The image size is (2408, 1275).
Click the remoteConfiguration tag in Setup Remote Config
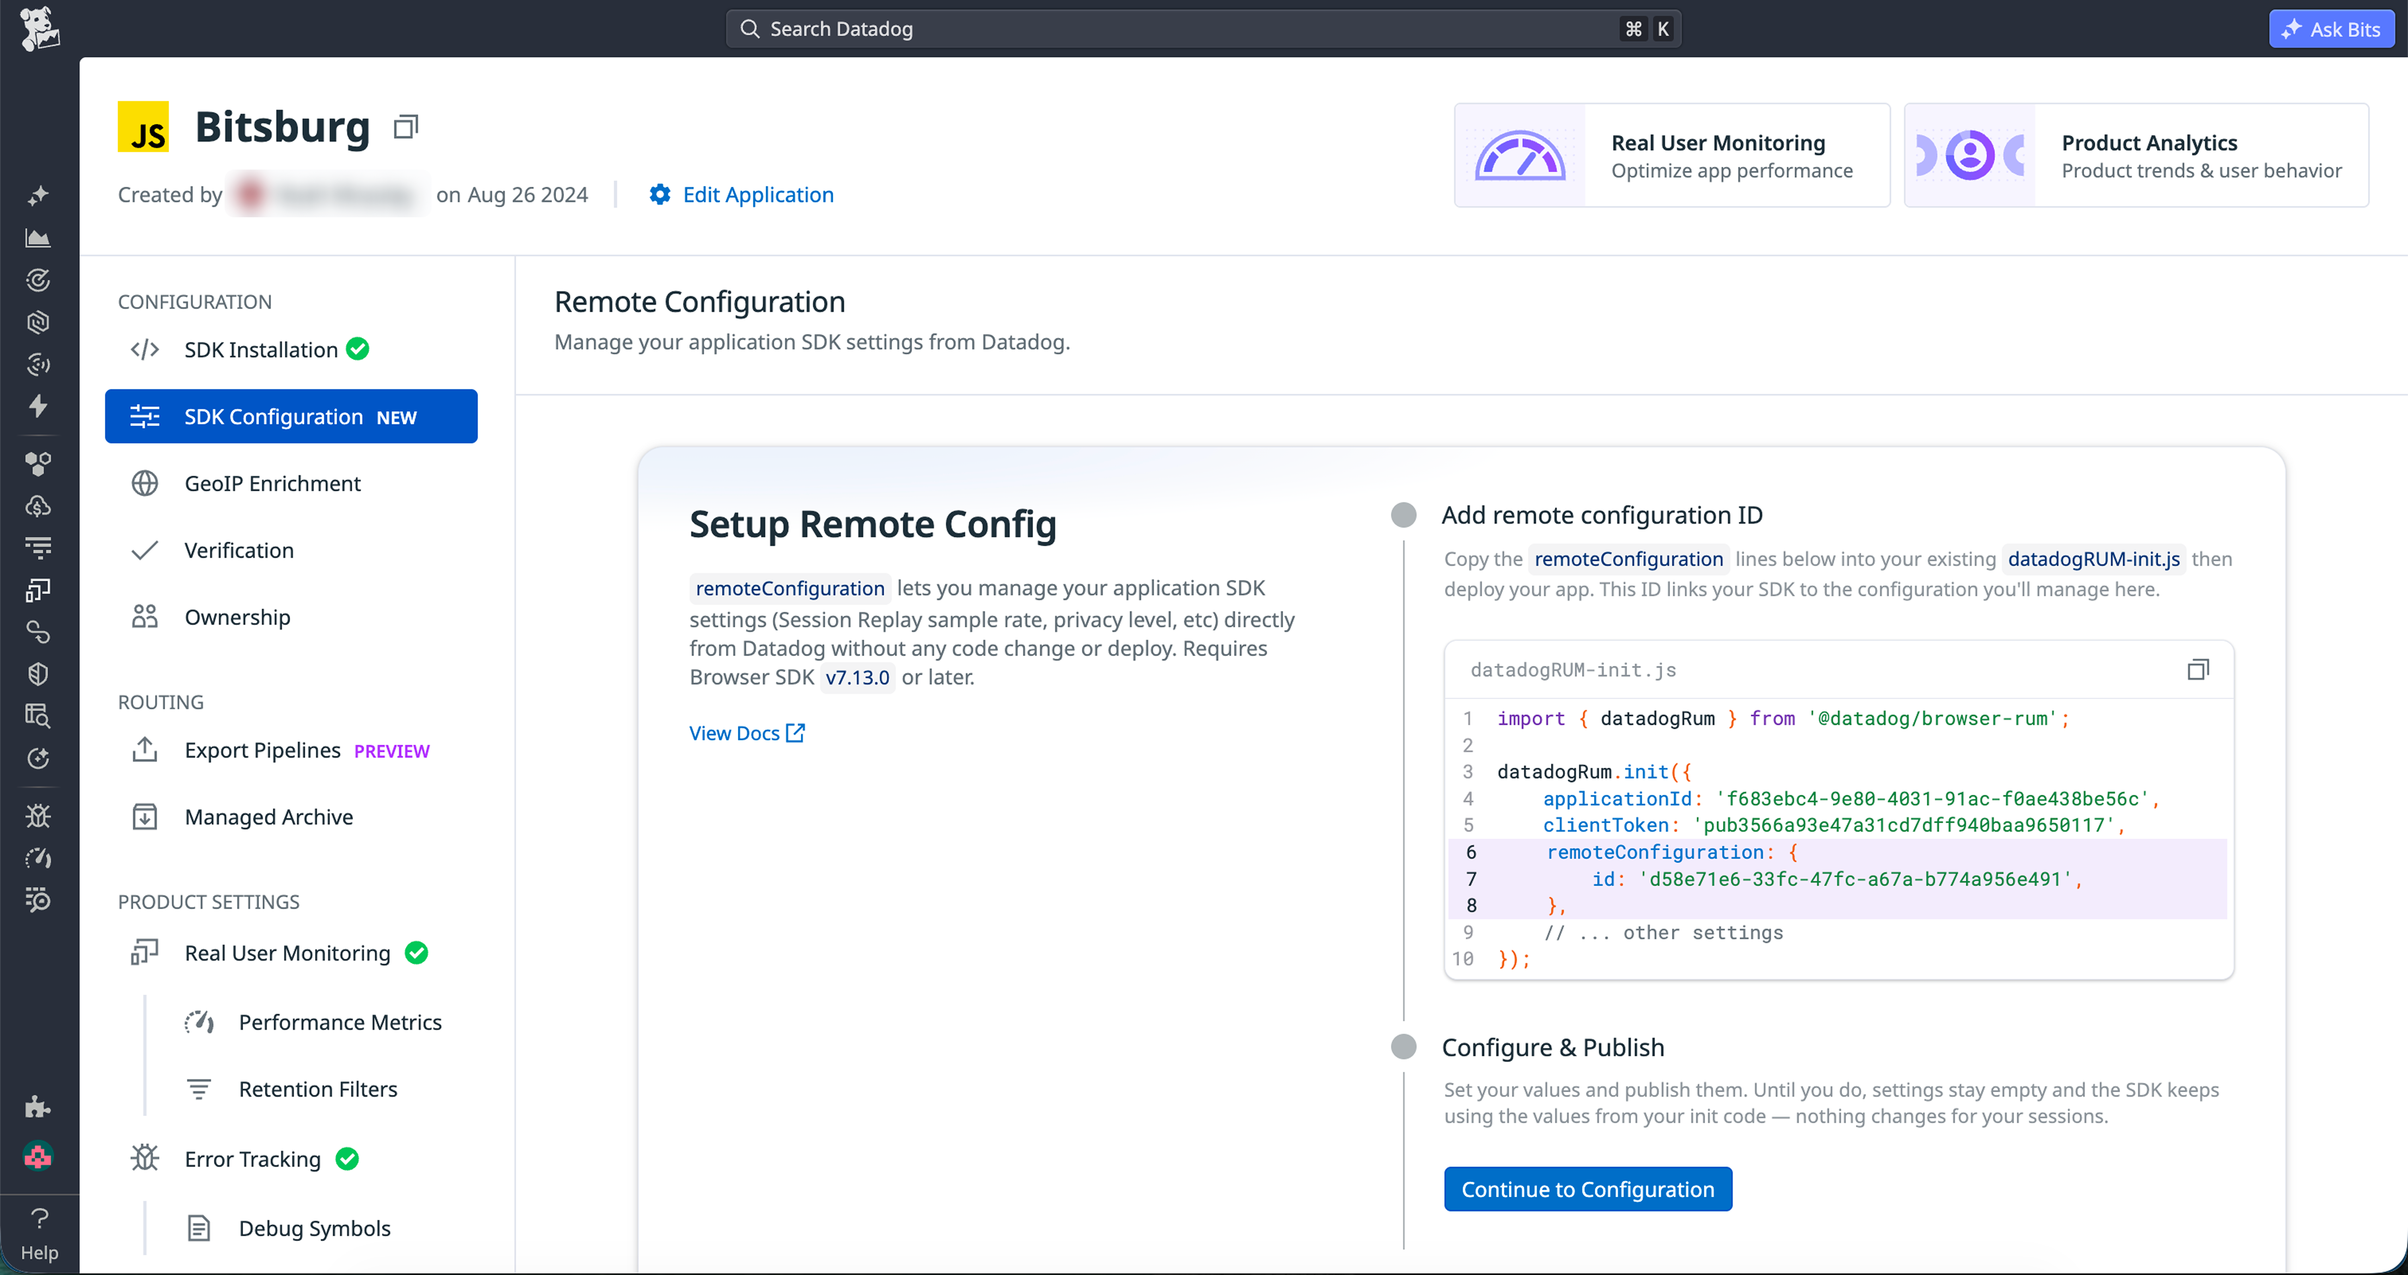click(x=790, y=589)
